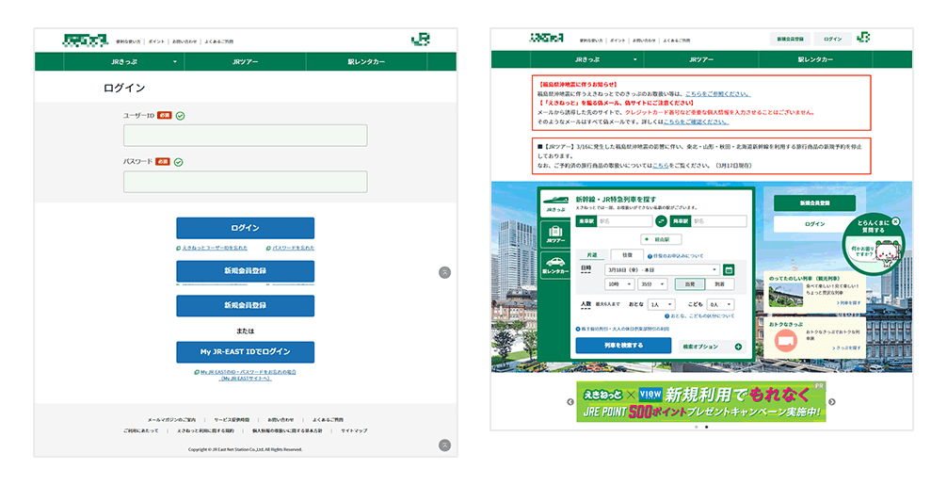This screenshot has width=947, height=485.
Task: Select the JRツアー suitcase side tab
Action: tap(555, 234)
